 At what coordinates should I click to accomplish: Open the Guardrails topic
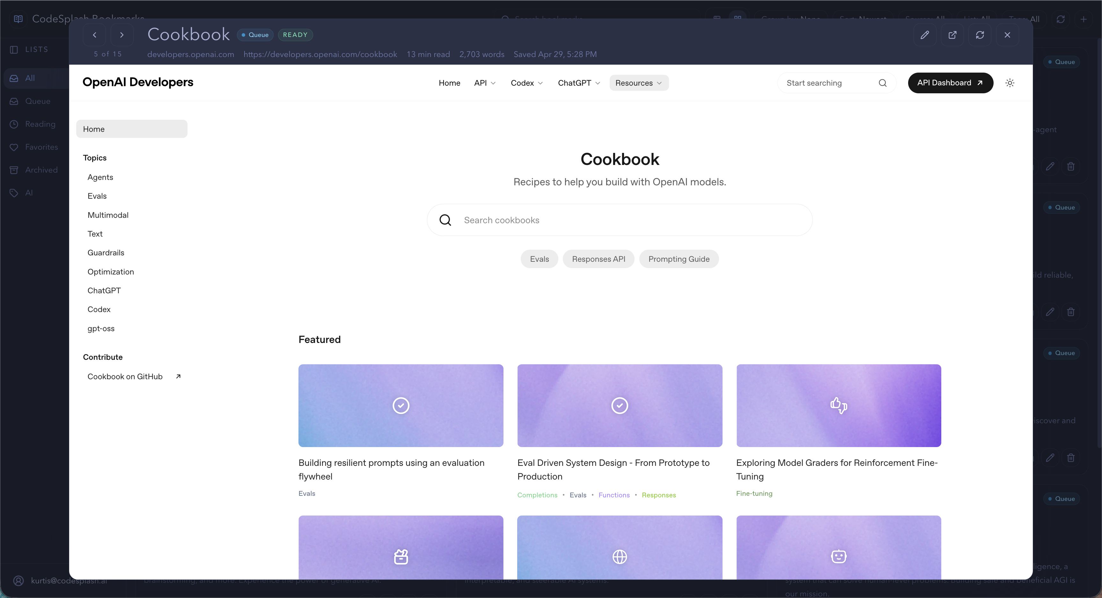pyautogui.click(x=106, y=253)
